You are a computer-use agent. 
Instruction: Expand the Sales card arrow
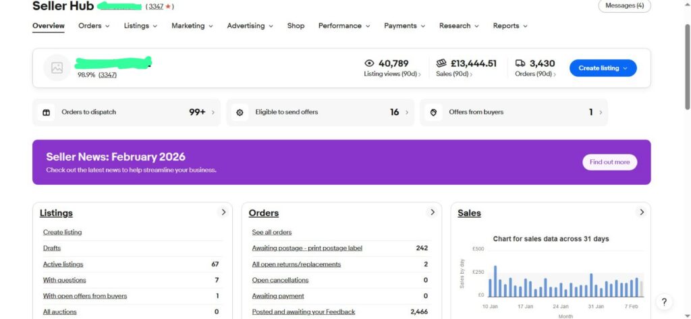[642, 212]
